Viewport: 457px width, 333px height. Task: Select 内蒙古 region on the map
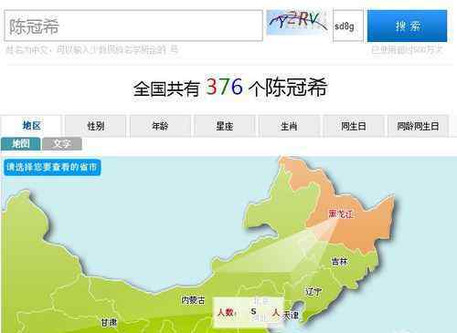(x=193, y=300)
